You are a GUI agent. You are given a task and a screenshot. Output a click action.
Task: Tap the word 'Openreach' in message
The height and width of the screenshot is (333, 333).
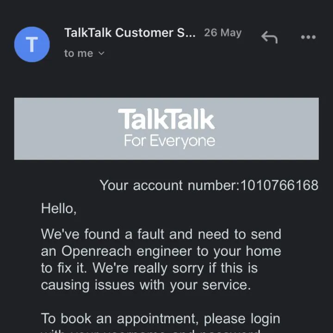[96, 251]
